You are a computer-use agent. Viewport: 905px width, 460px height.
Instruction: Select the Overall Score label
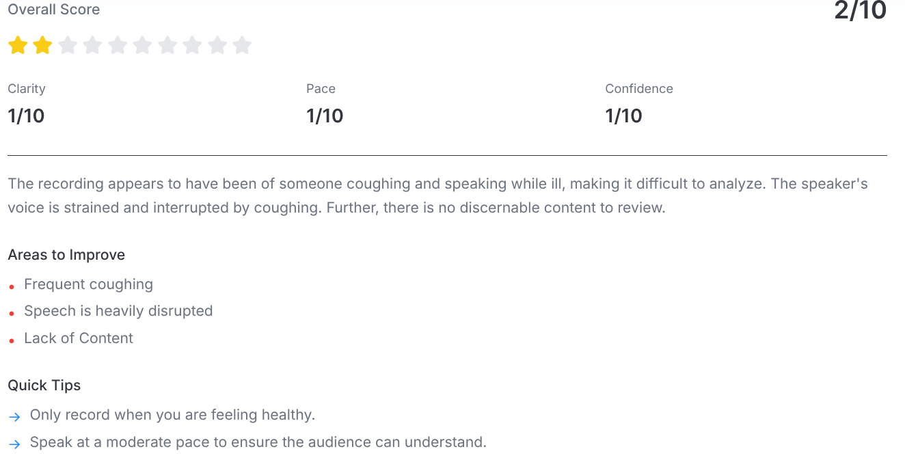(53, 10)
